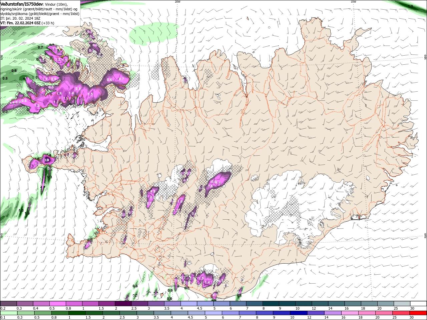This screenshot has height=320, width=427.
Task: Click the '0.2' label in the upper legend row
Action: point(3,308)
